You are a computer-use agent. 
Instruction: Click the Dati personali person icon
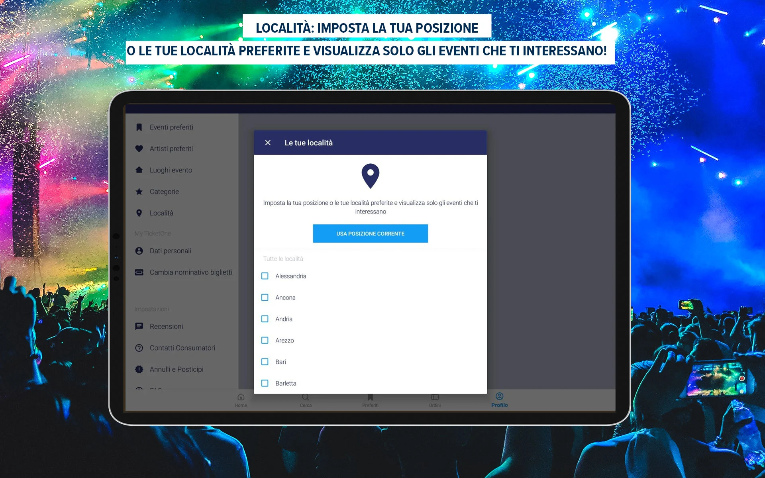pos(139,251)
